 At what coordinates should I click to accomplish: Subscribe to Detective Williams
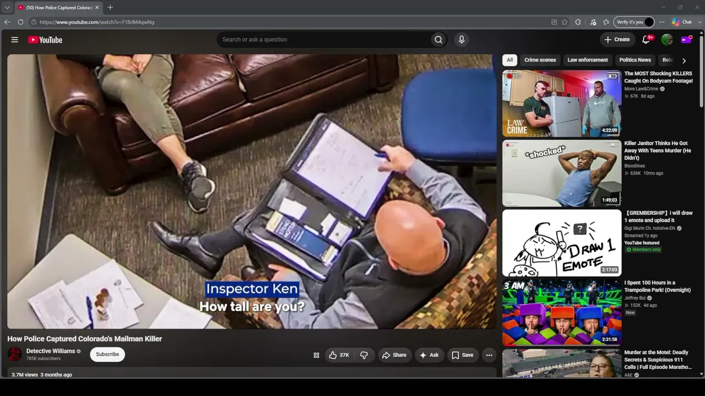(107, 354)
